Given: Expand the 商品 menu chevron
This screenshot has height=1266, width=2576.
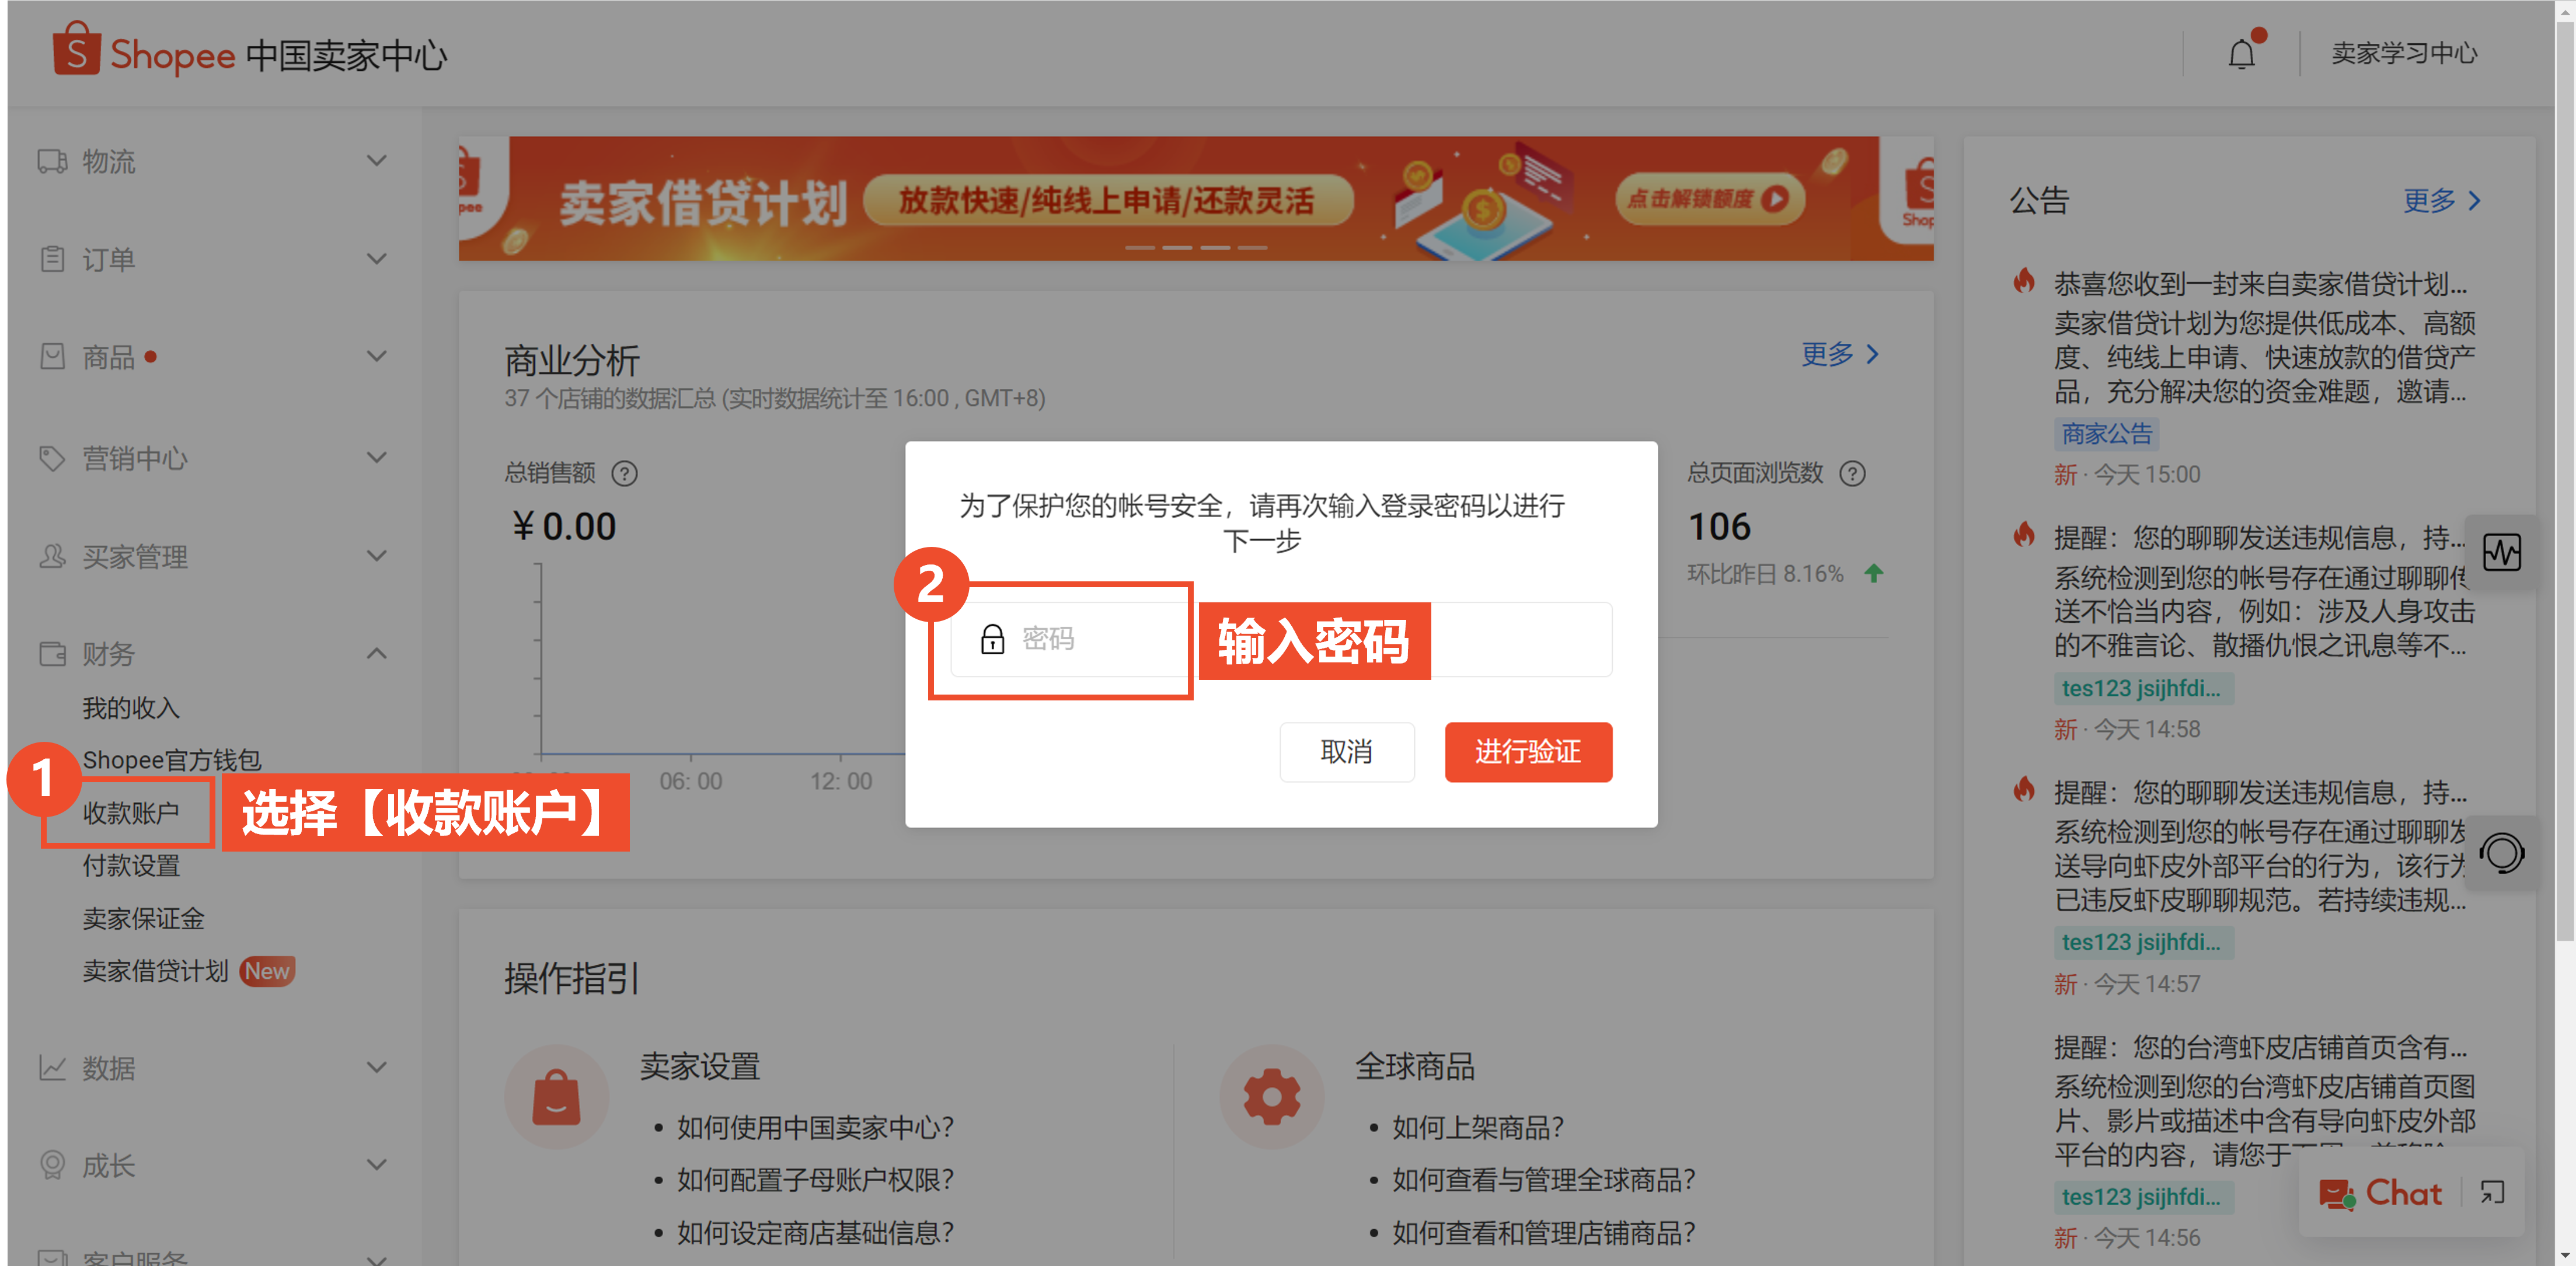Looking at the screenshot, I should click(x=376, y=356).
